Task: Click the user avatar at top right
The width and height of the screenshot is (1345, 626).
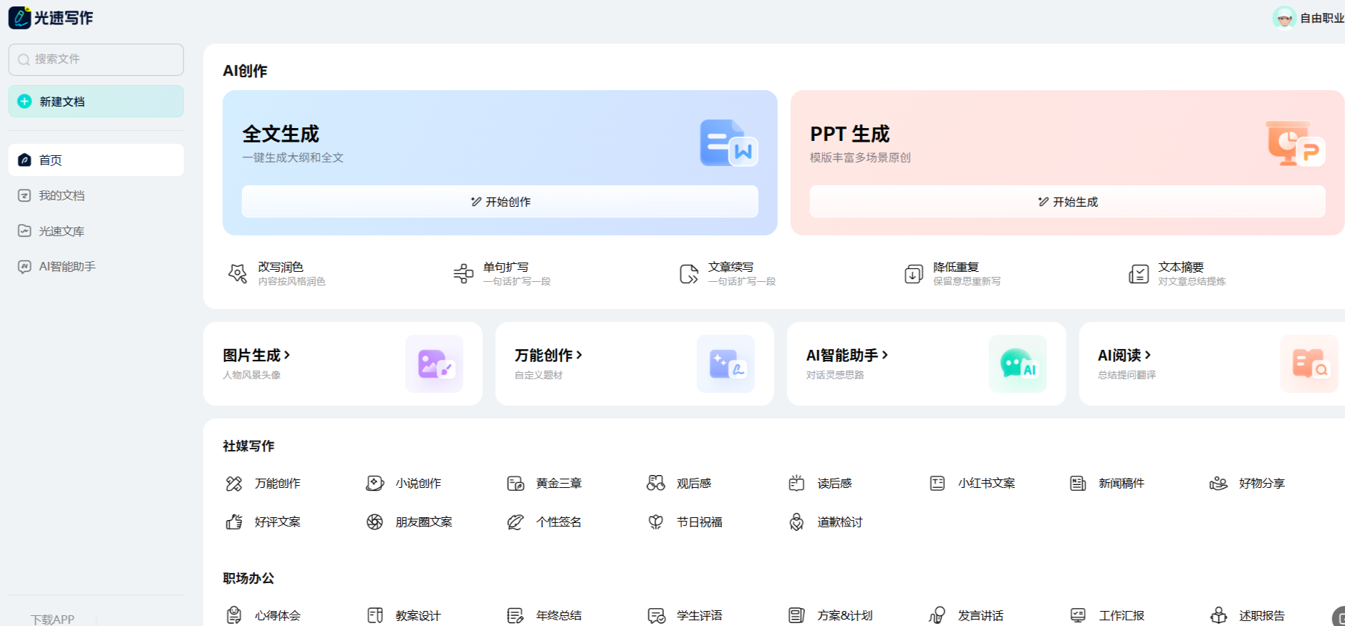Action: click(1283, 18)
